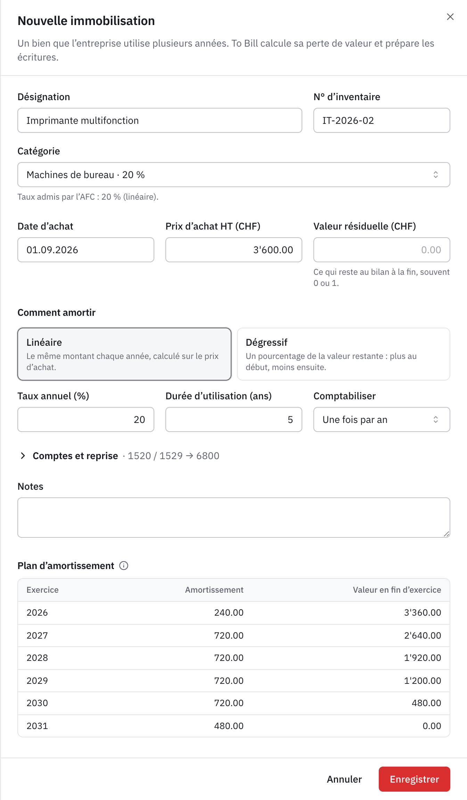The width and height of the screenshot is (467, 800).
Task: Click the 2'640.00 value in the plan
Action: [x=423, y=635]
